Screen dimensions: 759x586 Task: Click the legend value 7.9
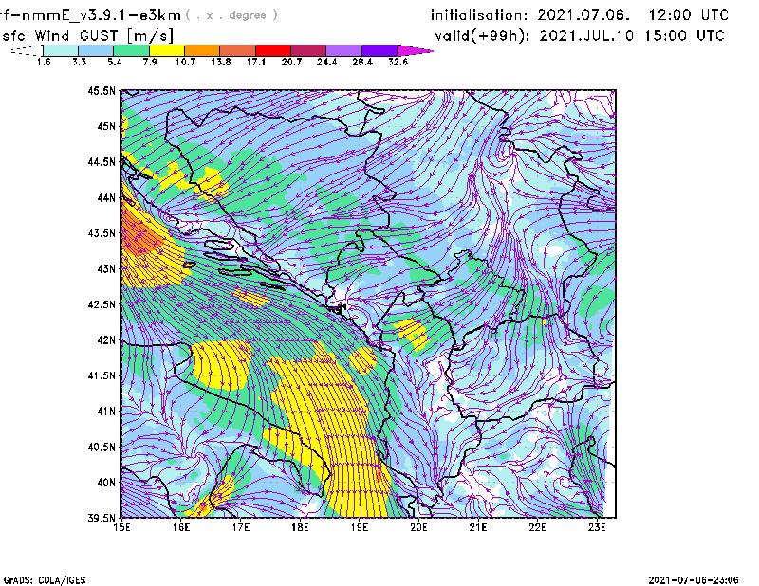[150, 62]
